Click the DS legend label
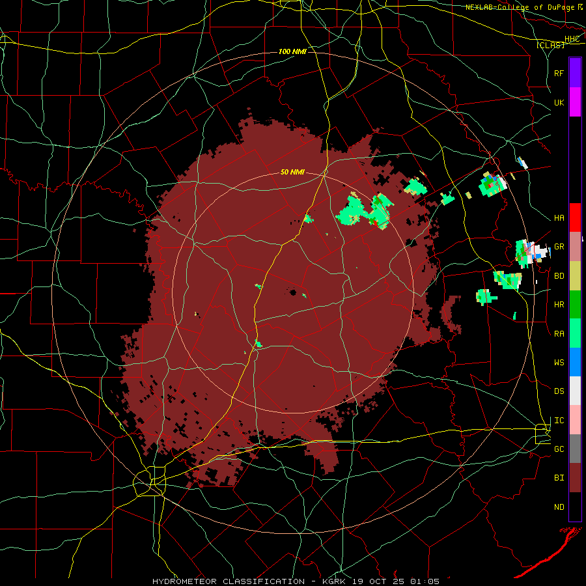Screen dimensions: 586x586 click(x=559, y=391)
